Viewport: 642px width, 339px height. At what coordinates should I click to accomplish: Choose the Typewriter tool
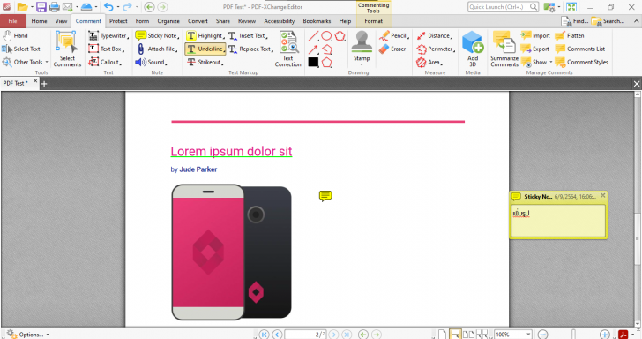tap(109, 35)
